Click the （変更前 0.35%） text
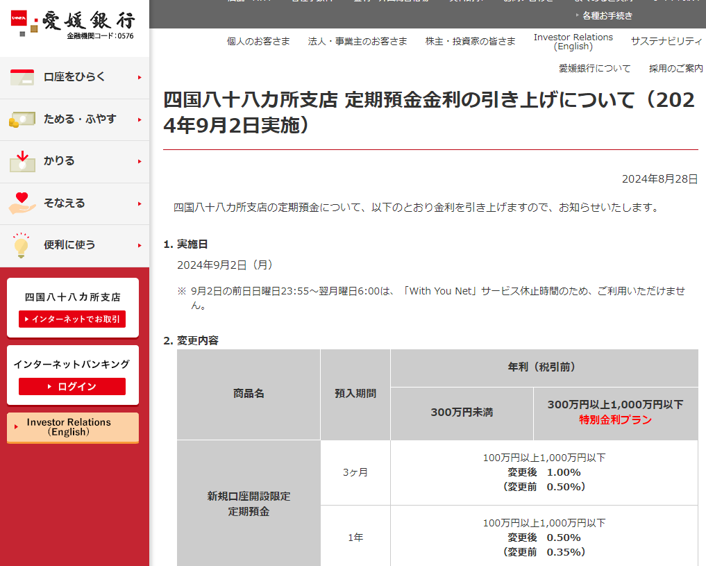The image size is (706, 566). pyautogui.click(x=544, y=552)
